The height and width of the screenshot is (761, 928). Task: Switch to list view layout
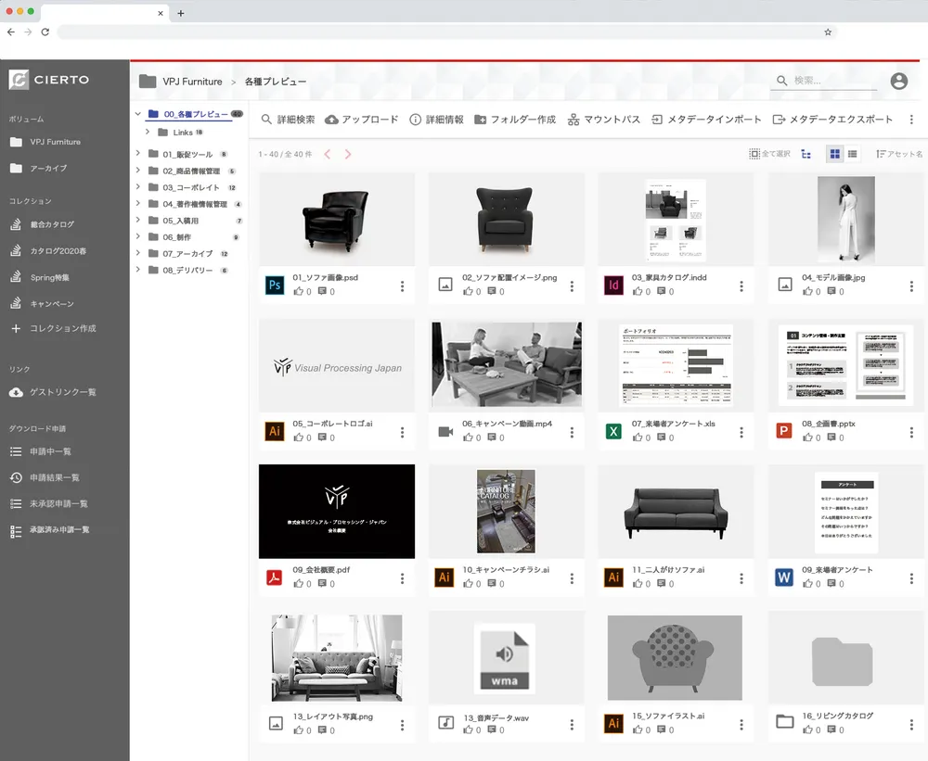point(852,154)
